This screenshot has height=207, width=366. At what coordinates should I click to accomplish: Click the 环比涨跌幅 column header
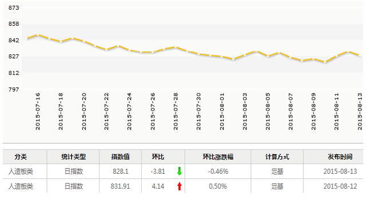tap(218, 157)
